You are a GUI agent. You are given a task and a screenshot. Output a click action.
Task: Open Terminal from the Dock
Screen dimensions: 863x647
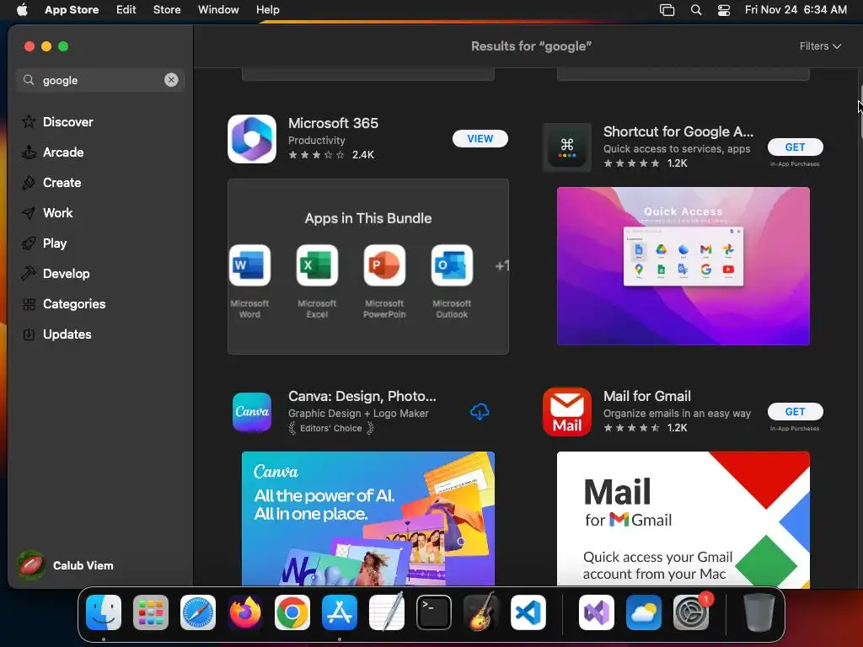pos(434,612)
